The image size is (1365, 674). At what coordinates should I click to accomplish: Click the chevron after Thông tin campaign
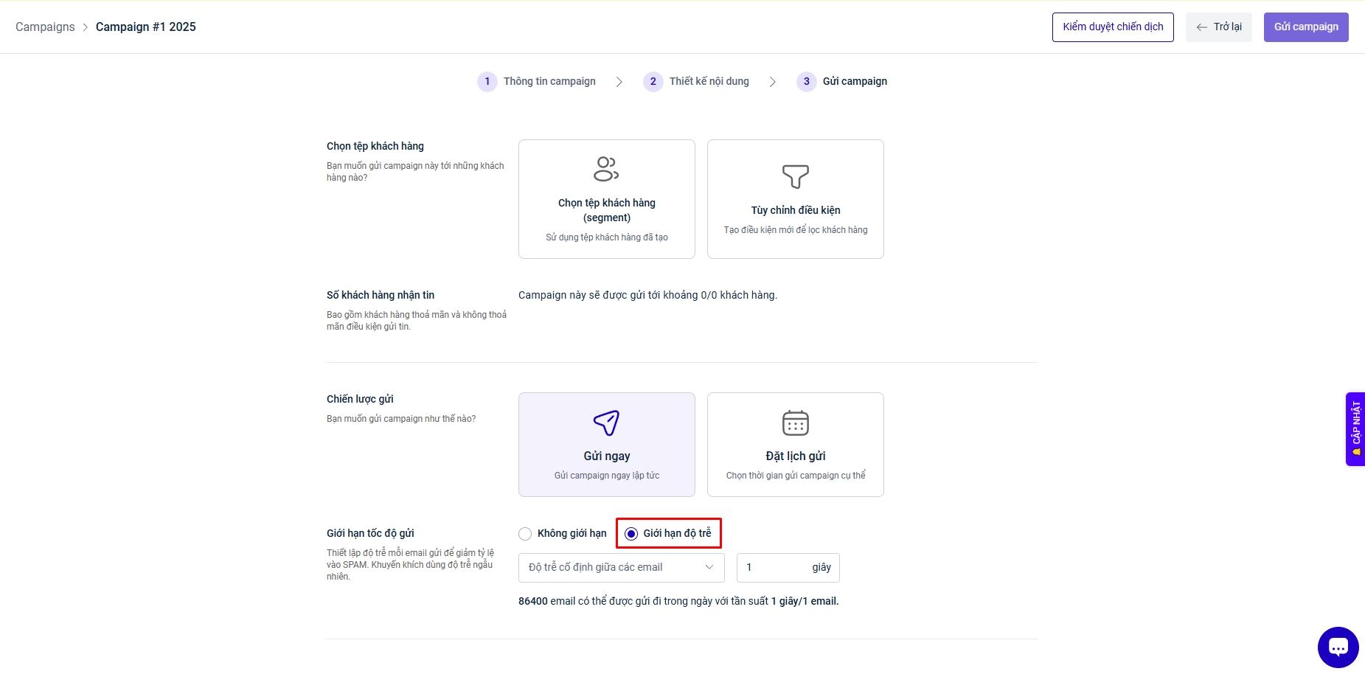[619, 82]
